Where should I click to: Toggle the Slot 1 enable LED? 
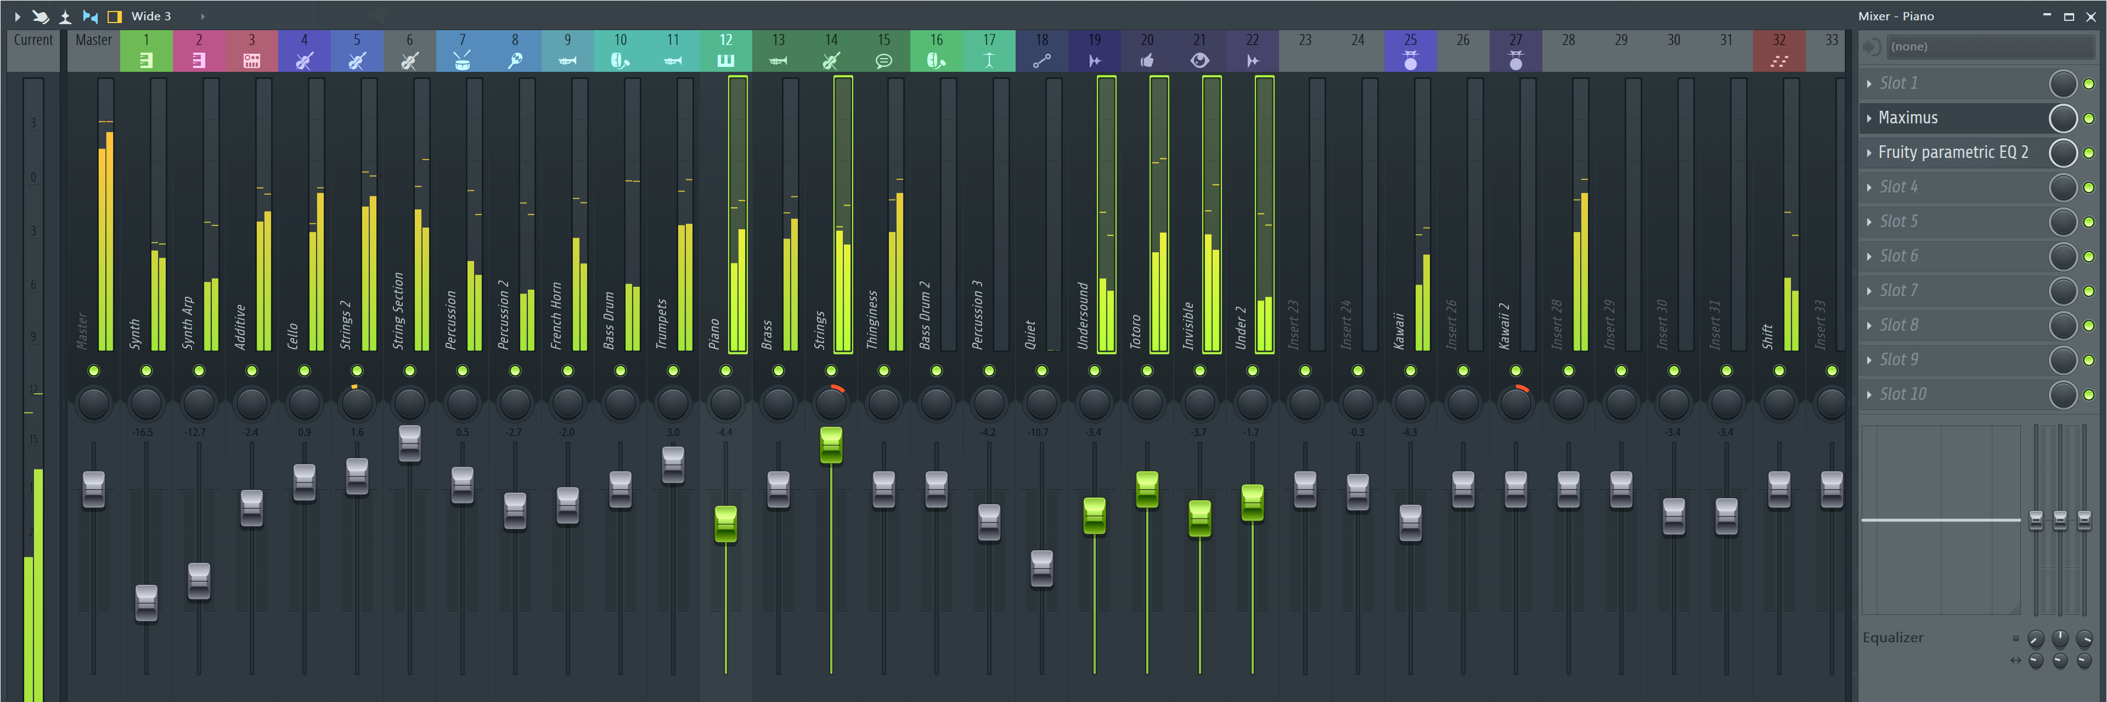point(2089,84)
